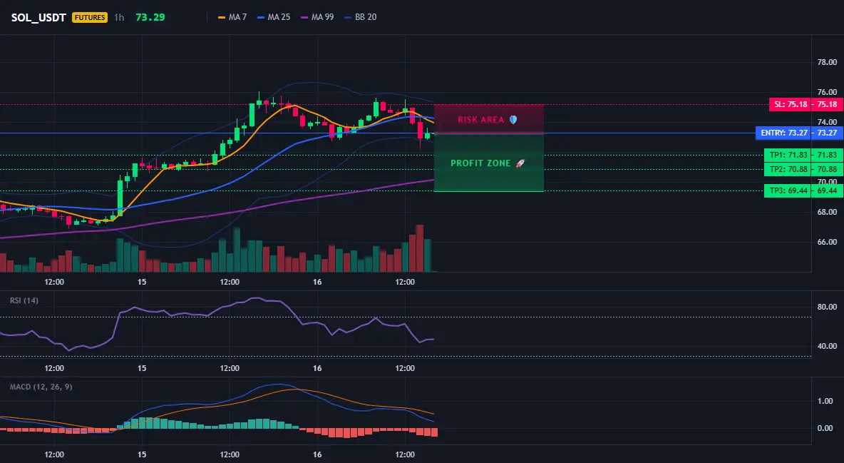The width and height of the screenshot is (844, 463).
Task: Click the PROFIT ZONE rocket box
Action: [x=489, y=163]
